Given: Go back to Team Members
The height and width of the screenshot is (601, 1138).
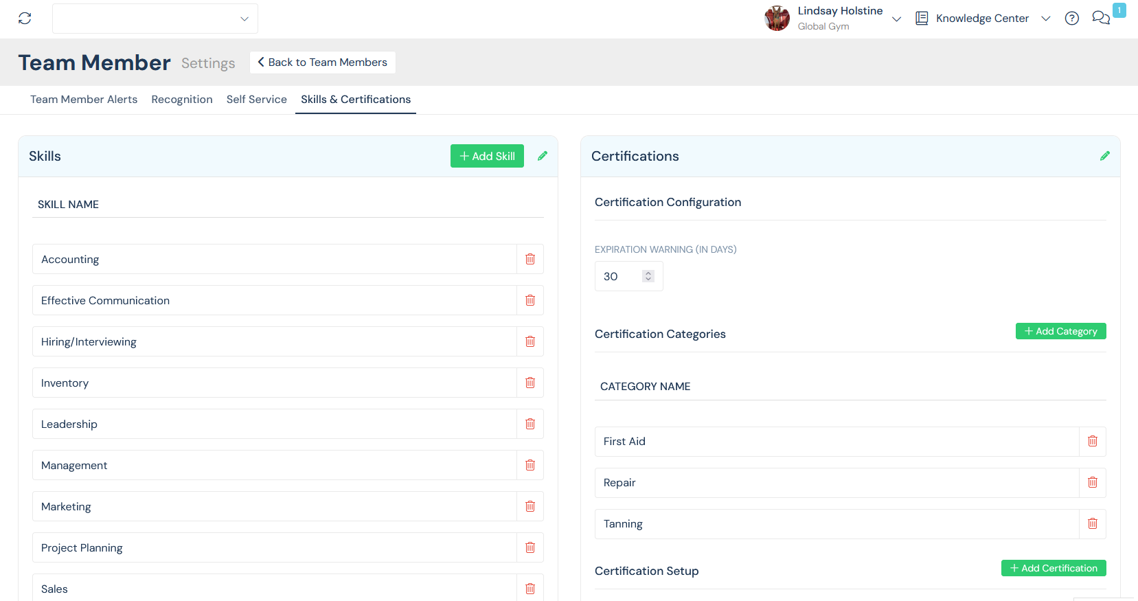Looking at the screenshot, I should tap(322, 63).
